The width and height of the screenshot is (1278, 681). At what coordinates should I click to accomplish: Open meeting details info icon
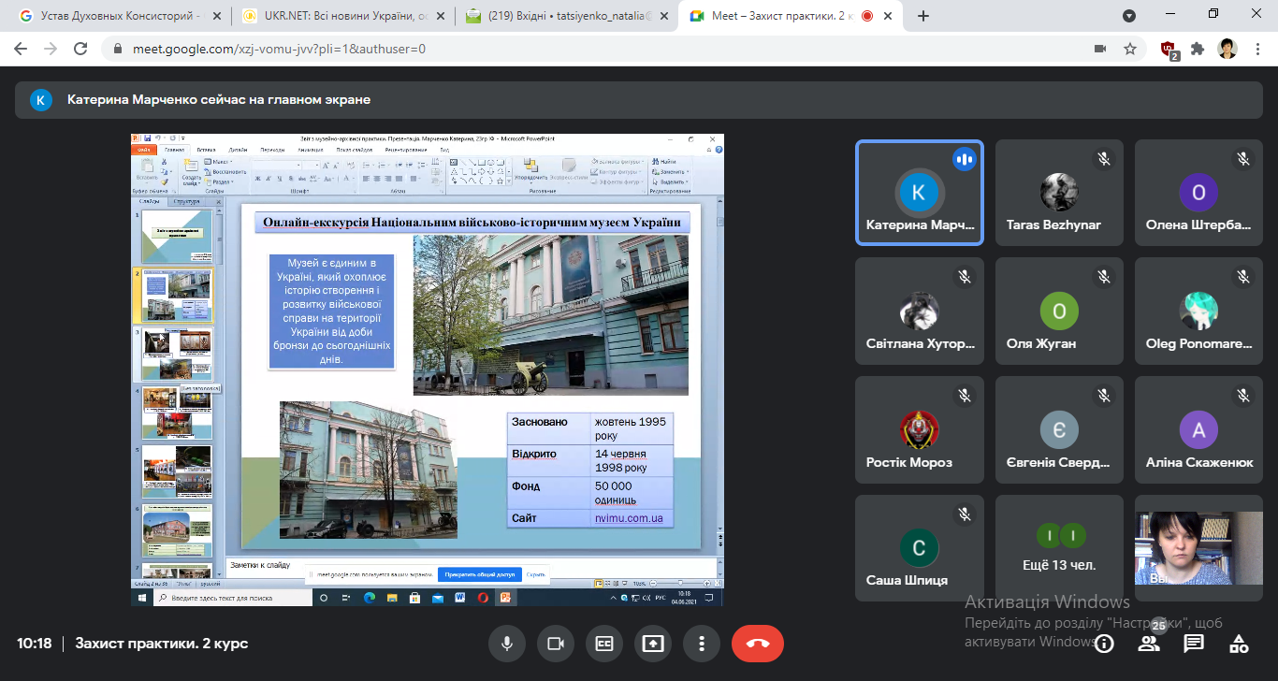(x=1104, y=644)
